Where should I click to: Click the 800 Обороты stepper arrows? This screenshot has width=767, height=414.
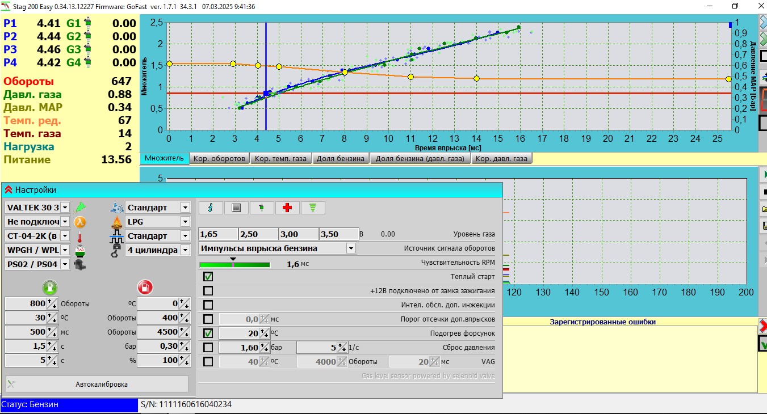click(52, 303)
